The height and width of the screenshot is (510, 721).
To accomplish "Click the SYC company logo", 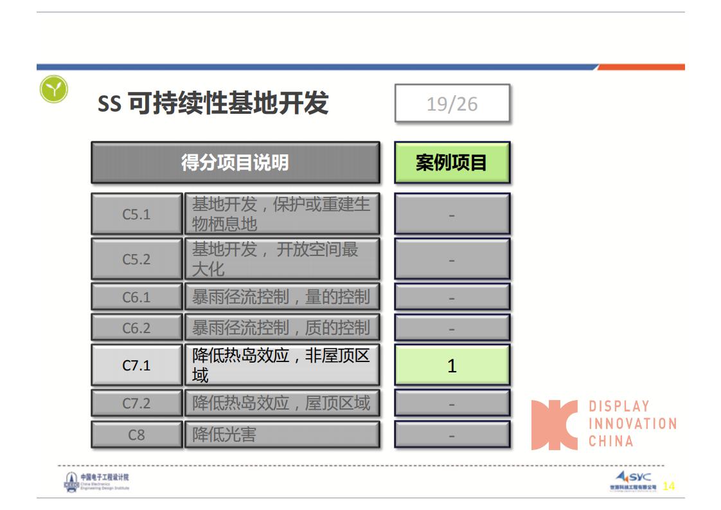I will (633, 482).
